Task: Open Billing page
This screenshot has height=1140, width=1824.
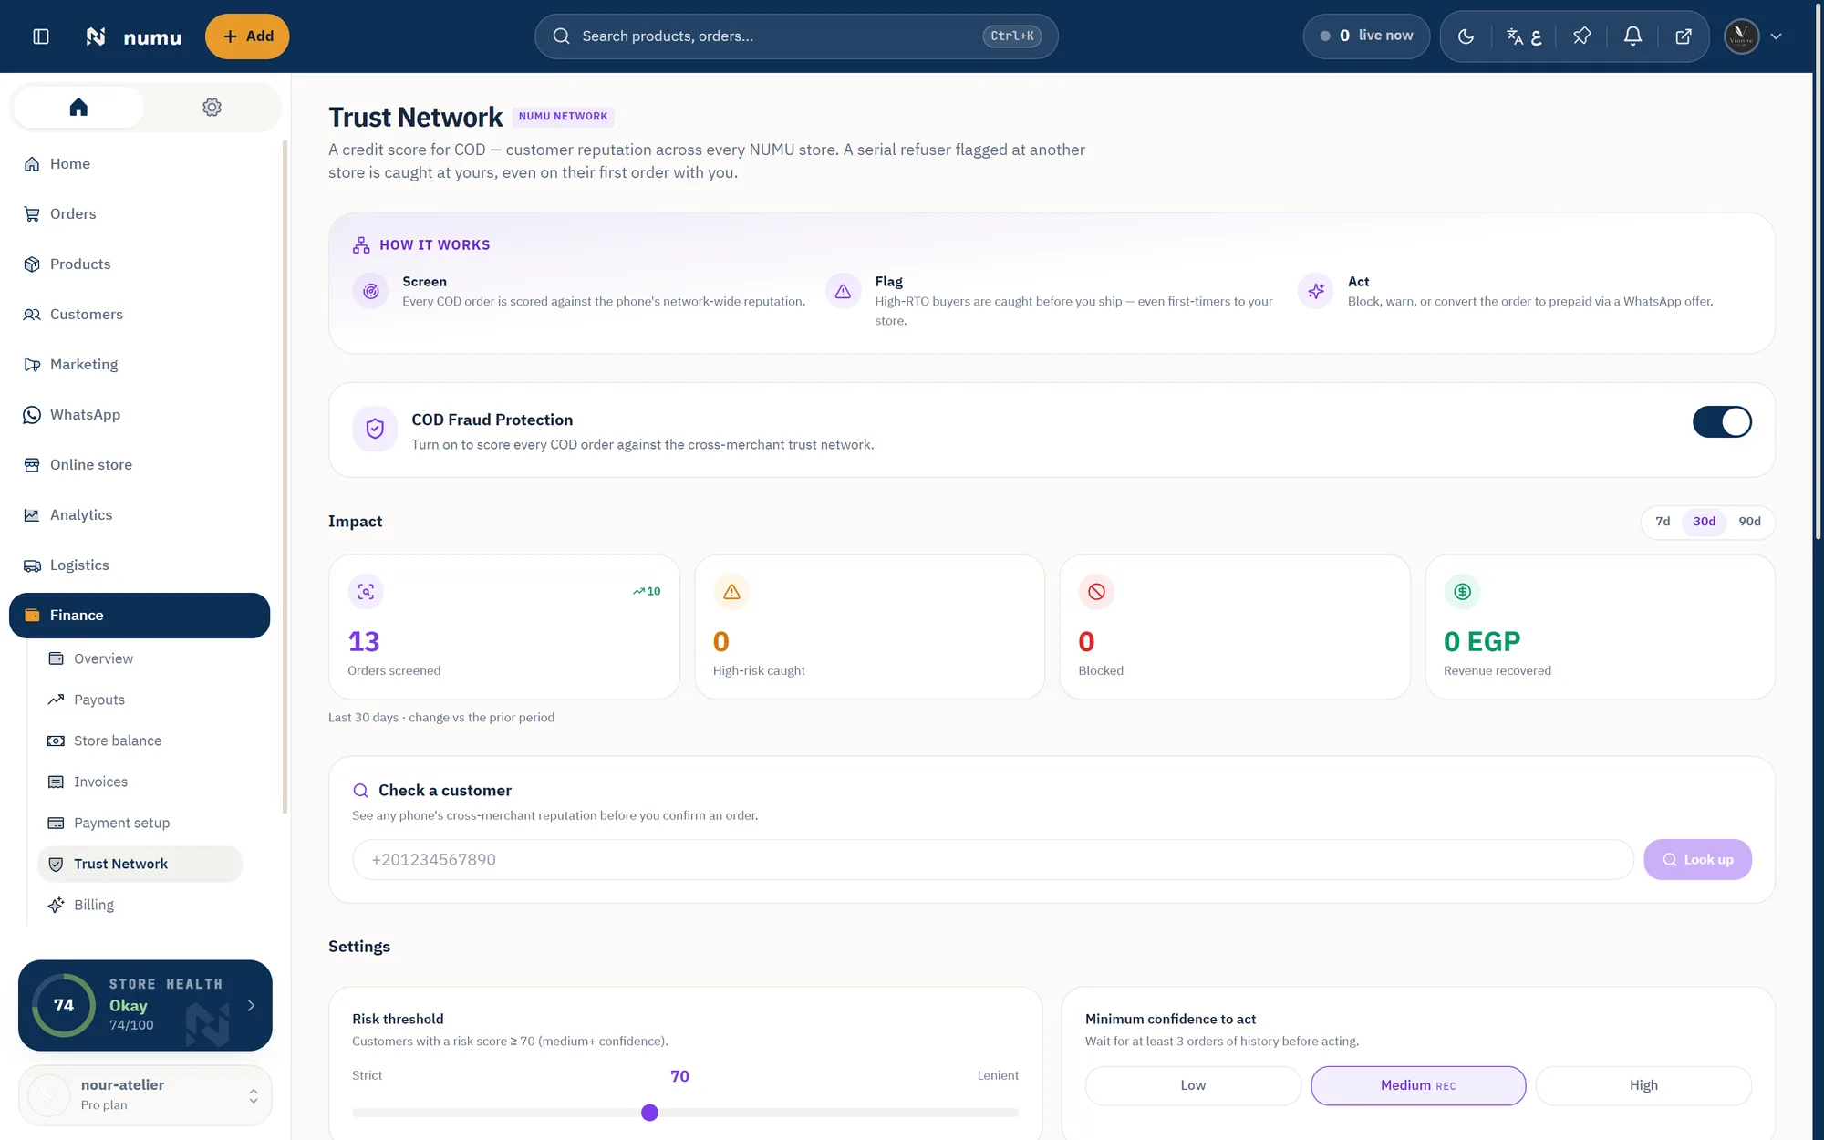Action: coord(140,905)
